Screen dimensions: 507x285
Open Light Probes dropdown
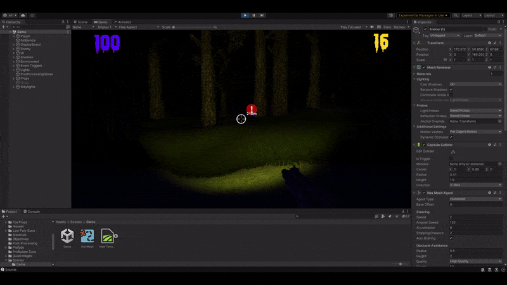(x=476, y=110)
